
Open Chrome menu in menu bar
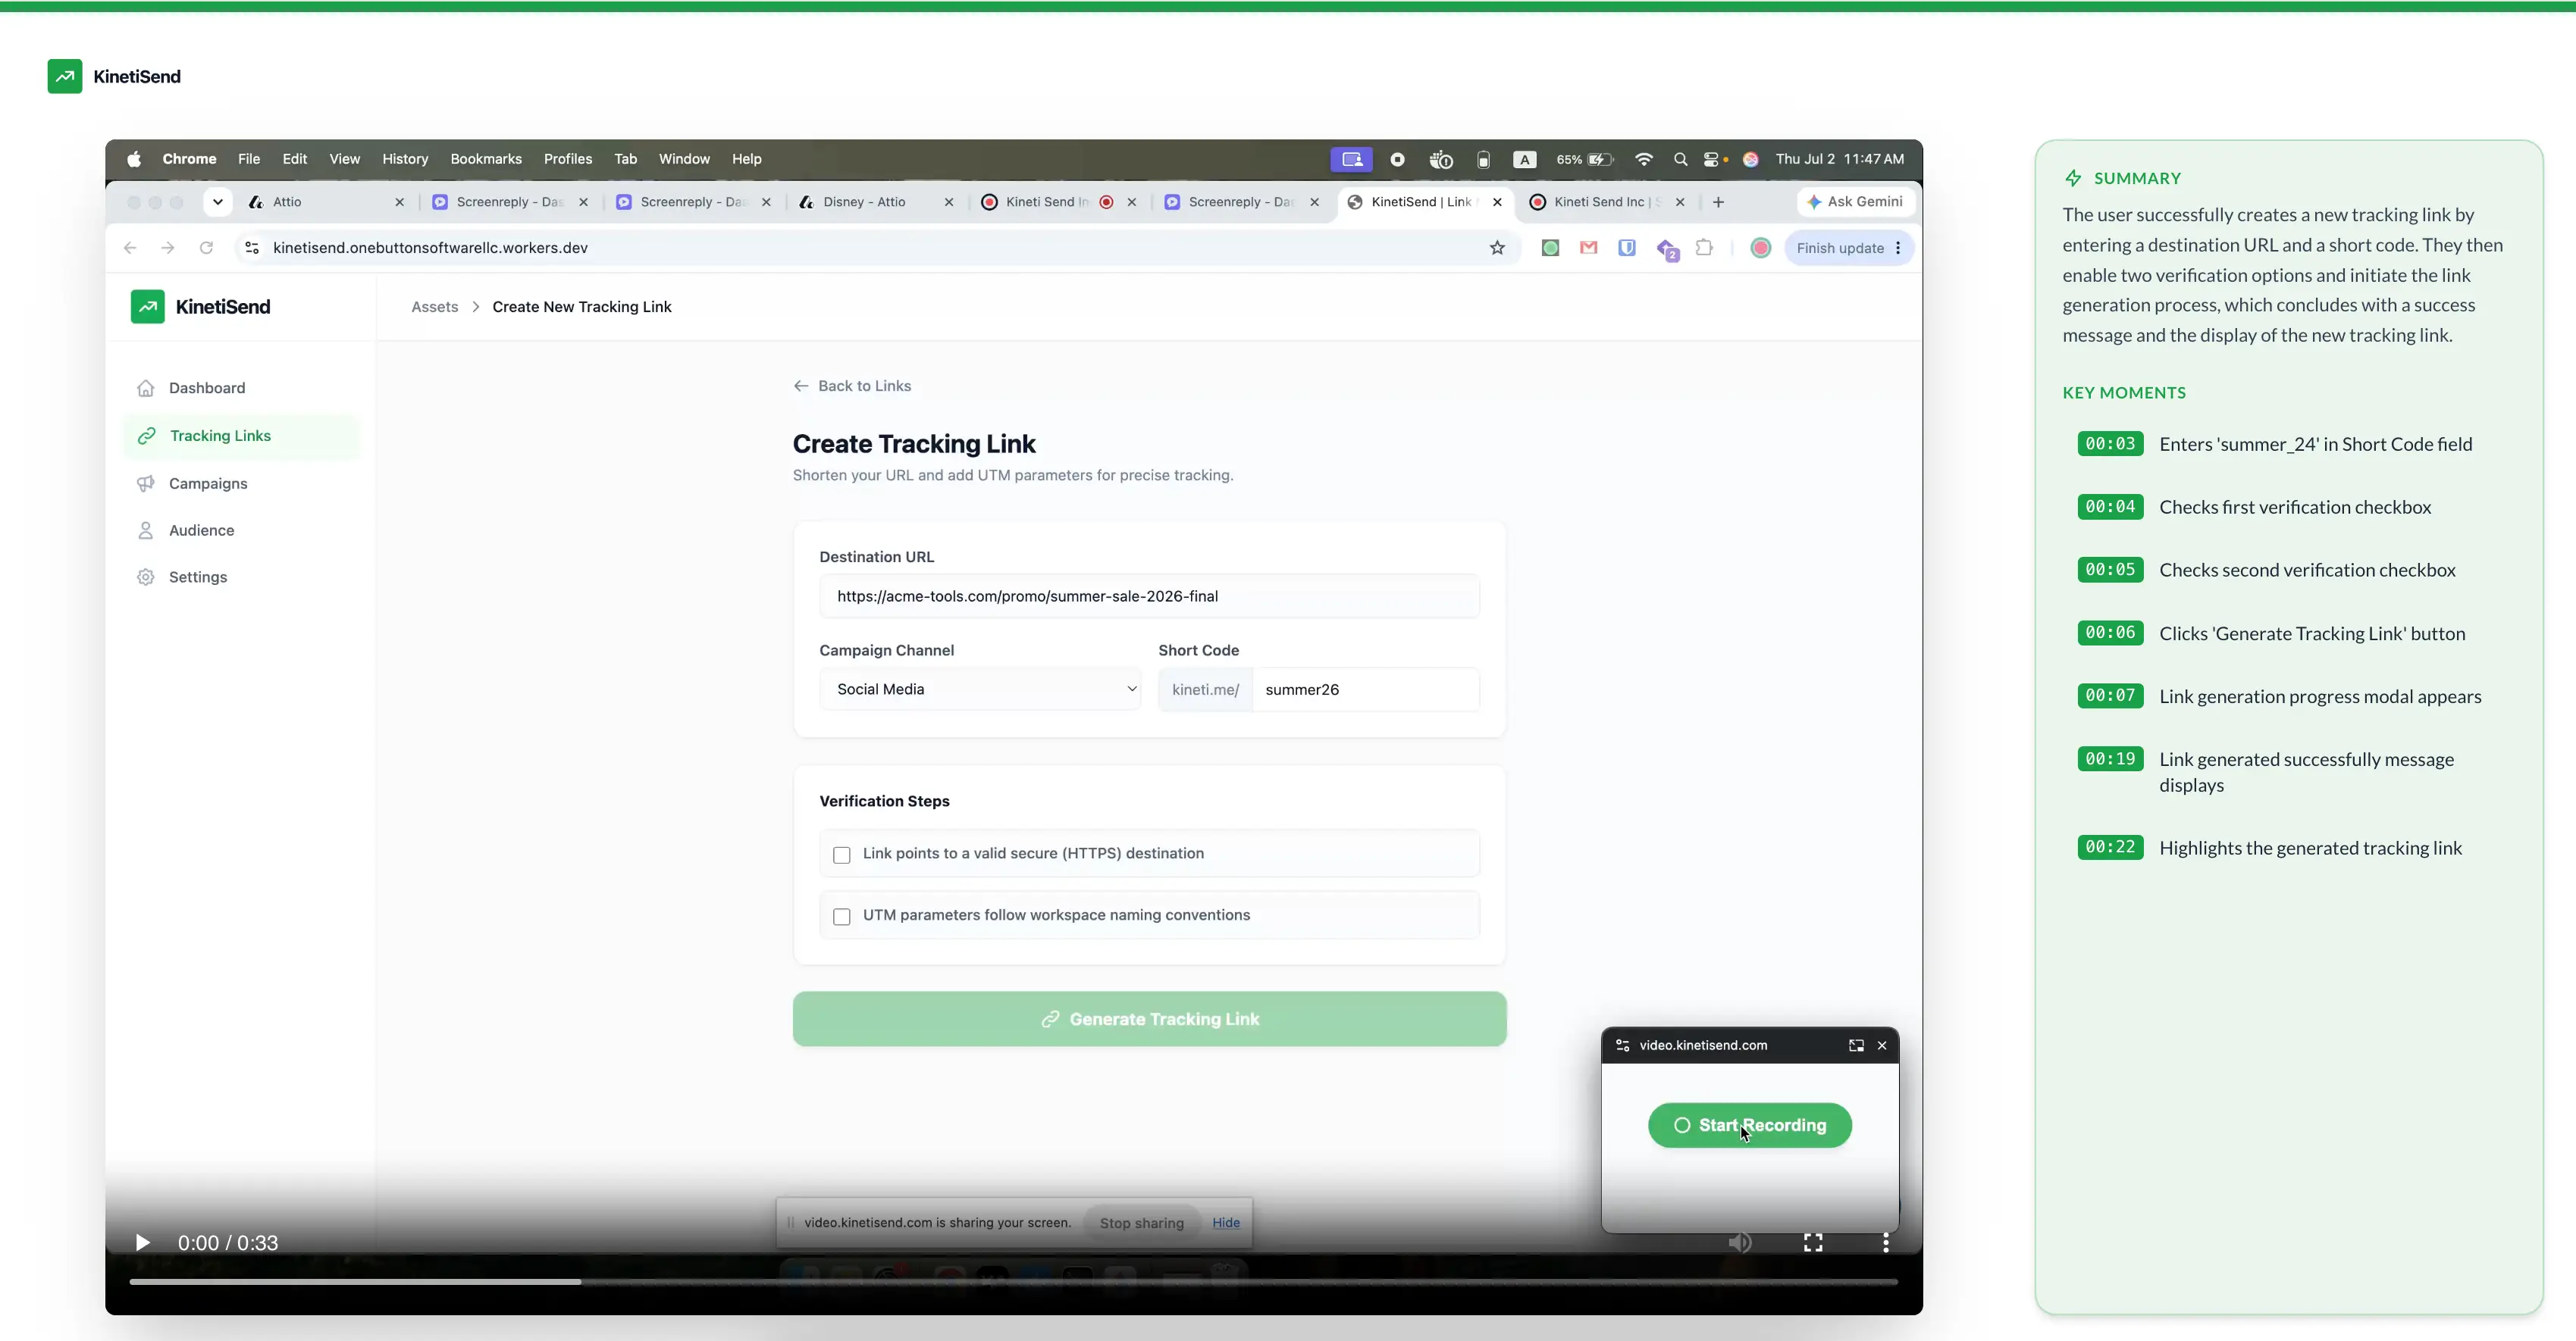pyautogui.click(x=189, y=159)
